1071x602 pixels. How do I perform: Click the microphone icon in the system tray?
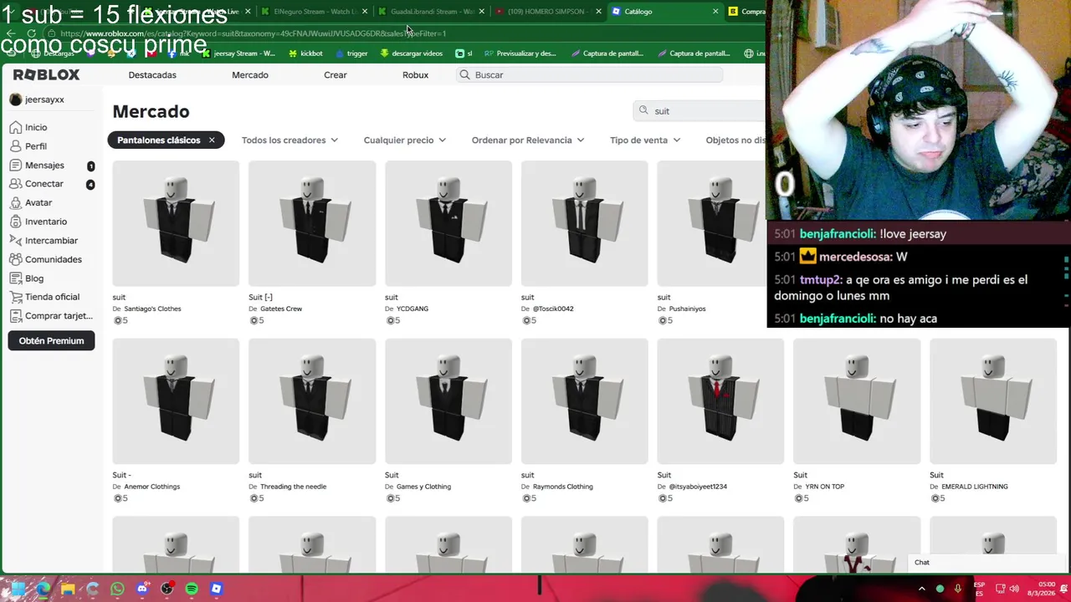coord(958,589)
